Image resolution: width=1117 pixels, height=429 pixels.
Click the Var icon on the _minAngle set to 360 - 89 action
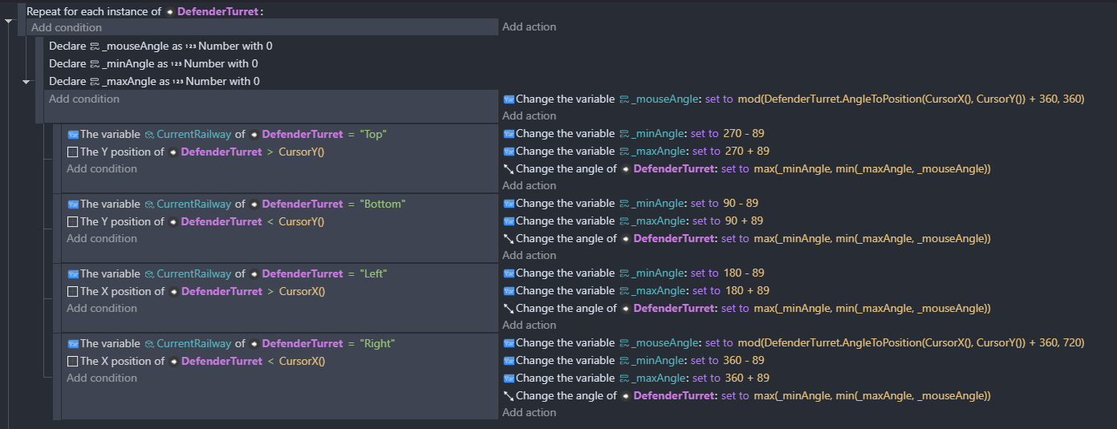508,361
